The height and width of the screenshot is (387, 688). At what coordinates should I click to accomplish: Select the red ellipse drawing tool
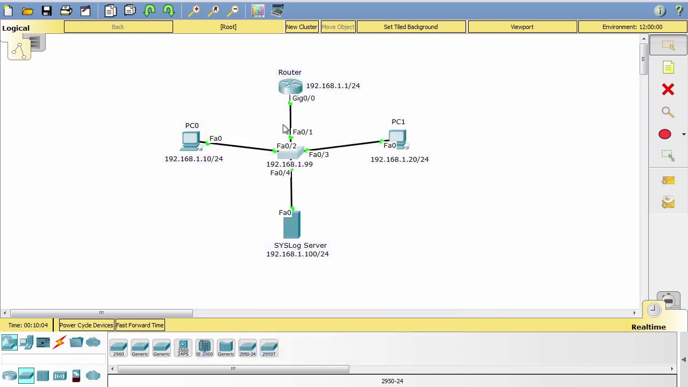[x=665, y=134]
